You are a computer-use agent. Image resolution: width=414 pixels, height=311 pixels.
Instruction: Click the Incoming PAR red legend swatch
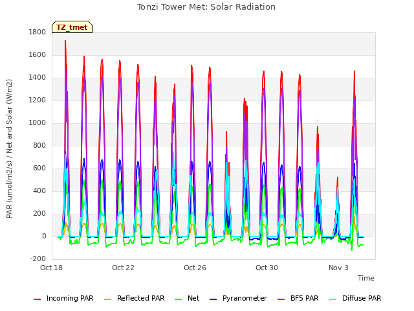click(x=38, y=299)
